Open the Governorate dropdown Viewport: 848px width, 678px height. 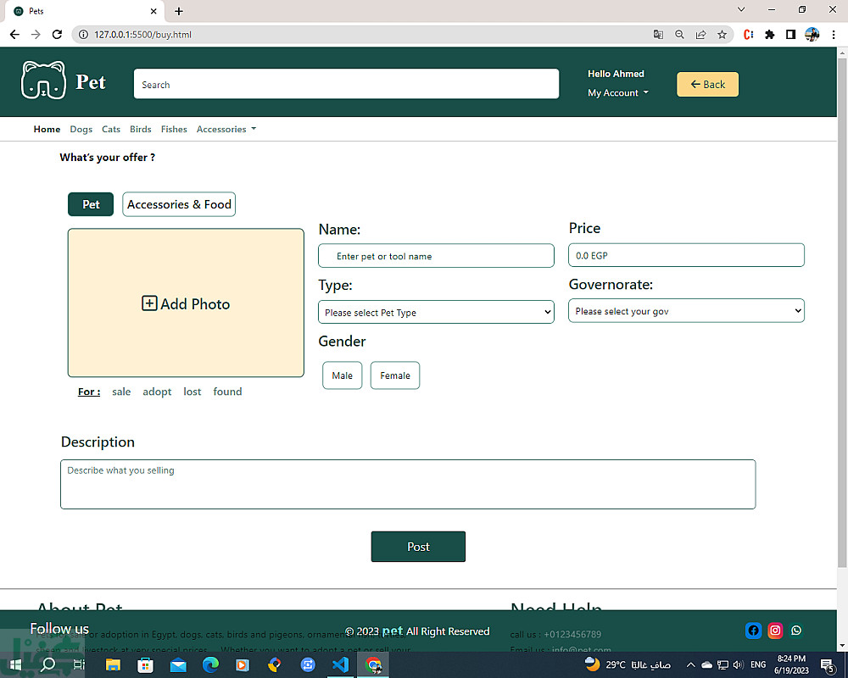pyautogui.click(x=686, y=311)
